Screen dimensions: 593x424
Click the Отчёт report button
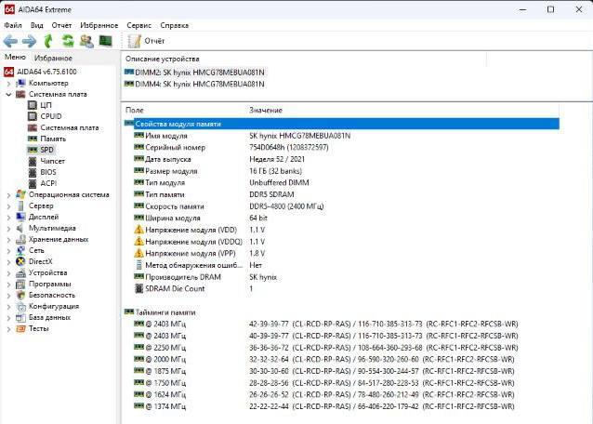click(146, 41)
